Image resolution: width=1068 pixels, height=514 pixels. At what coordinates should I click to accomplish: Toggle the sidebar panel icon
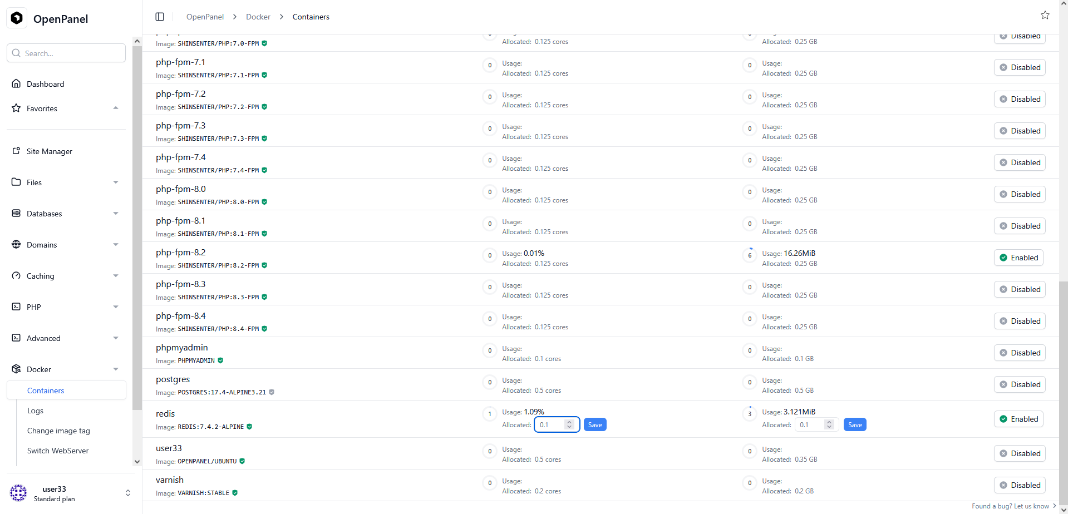(160, 17)
